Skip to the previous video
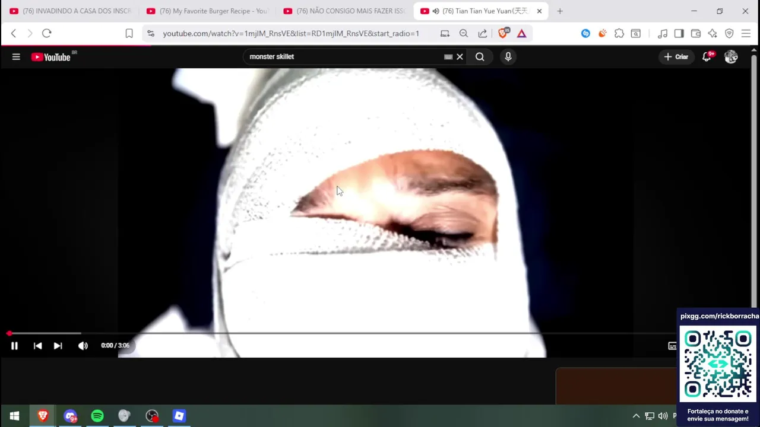760x427 pixels. (37, 346)
